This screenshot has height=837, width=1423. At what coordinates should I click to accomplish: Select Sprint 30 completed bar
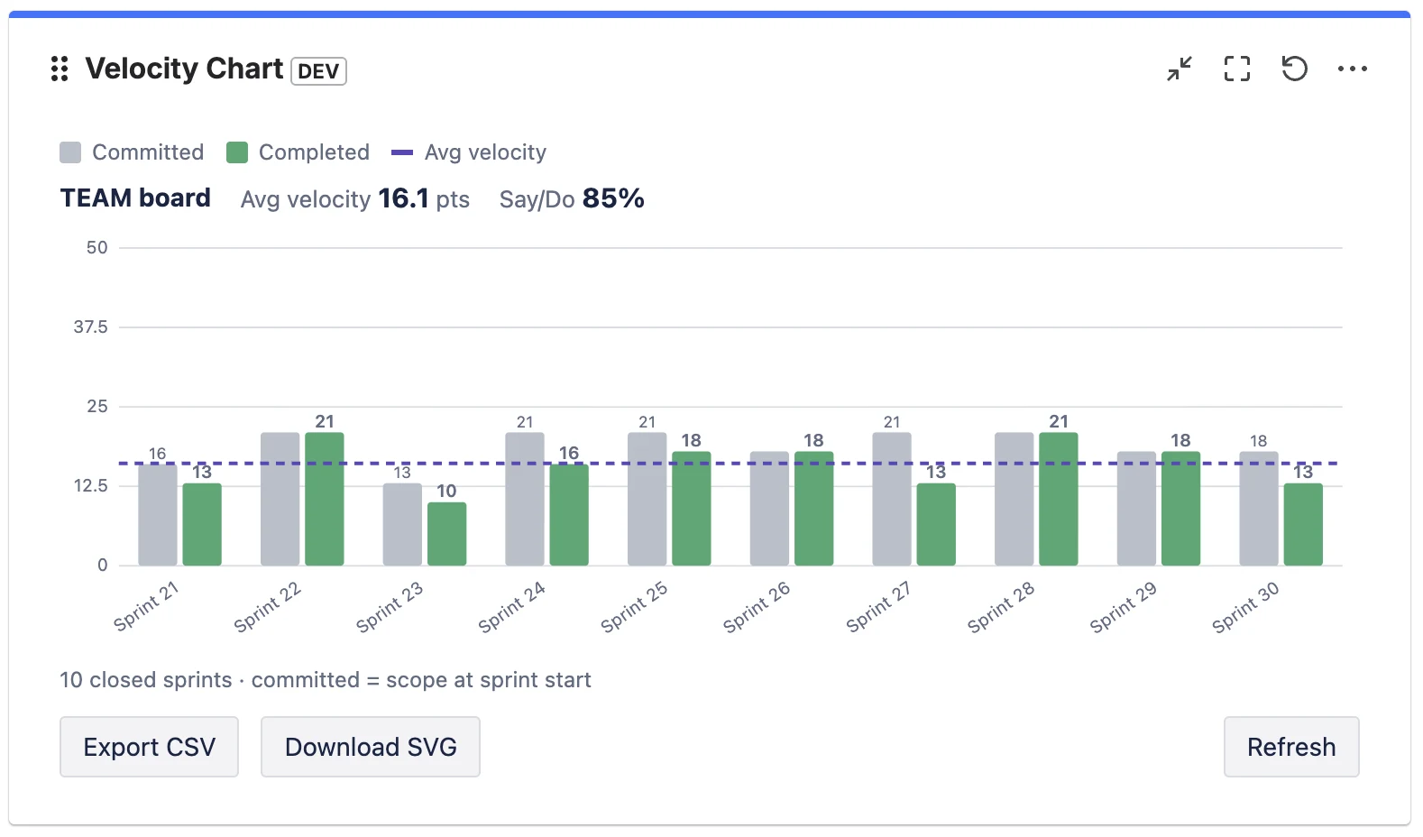(1303, 524)
